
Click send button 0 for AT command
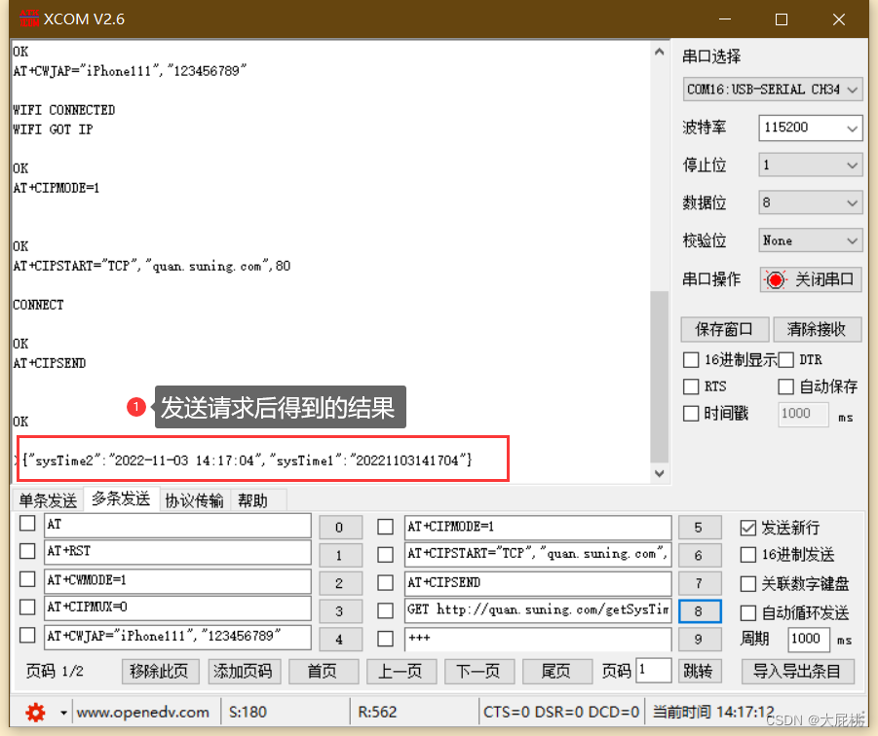coord(340,528)
